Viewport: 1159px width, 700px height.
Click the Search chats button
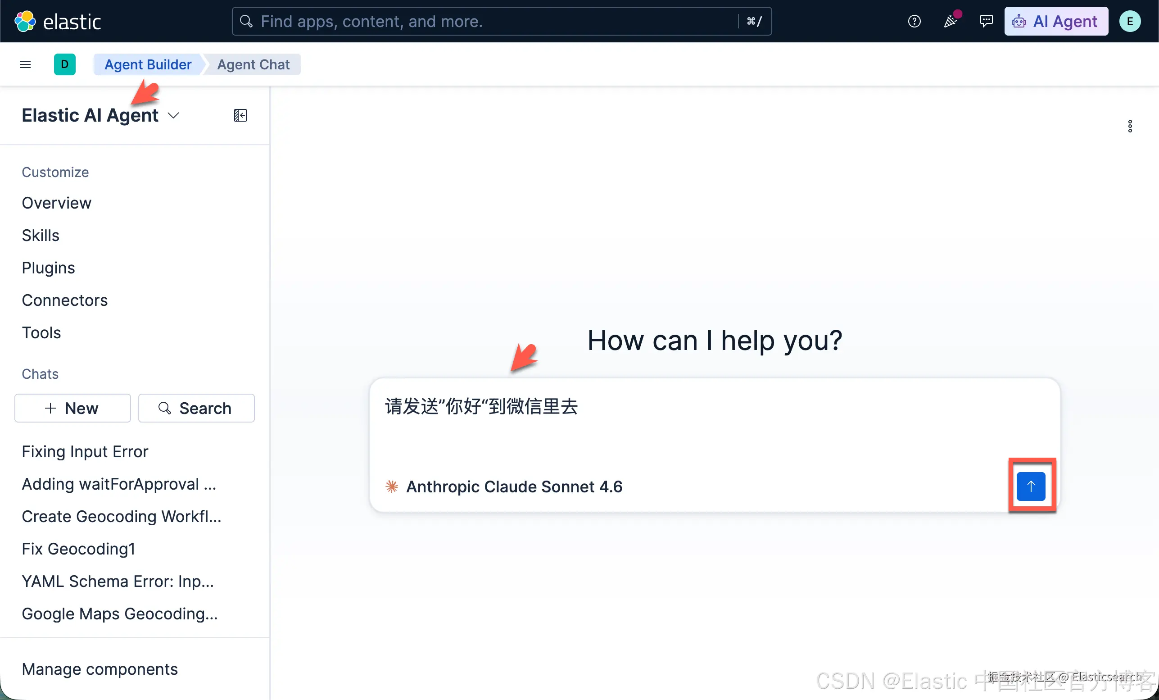(196, 408)
